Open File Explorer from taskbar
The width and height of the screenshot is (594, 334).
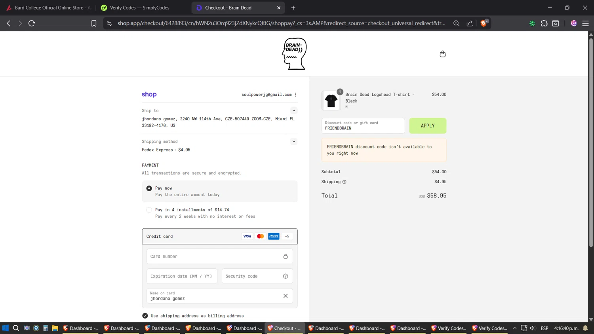[55, 328]
